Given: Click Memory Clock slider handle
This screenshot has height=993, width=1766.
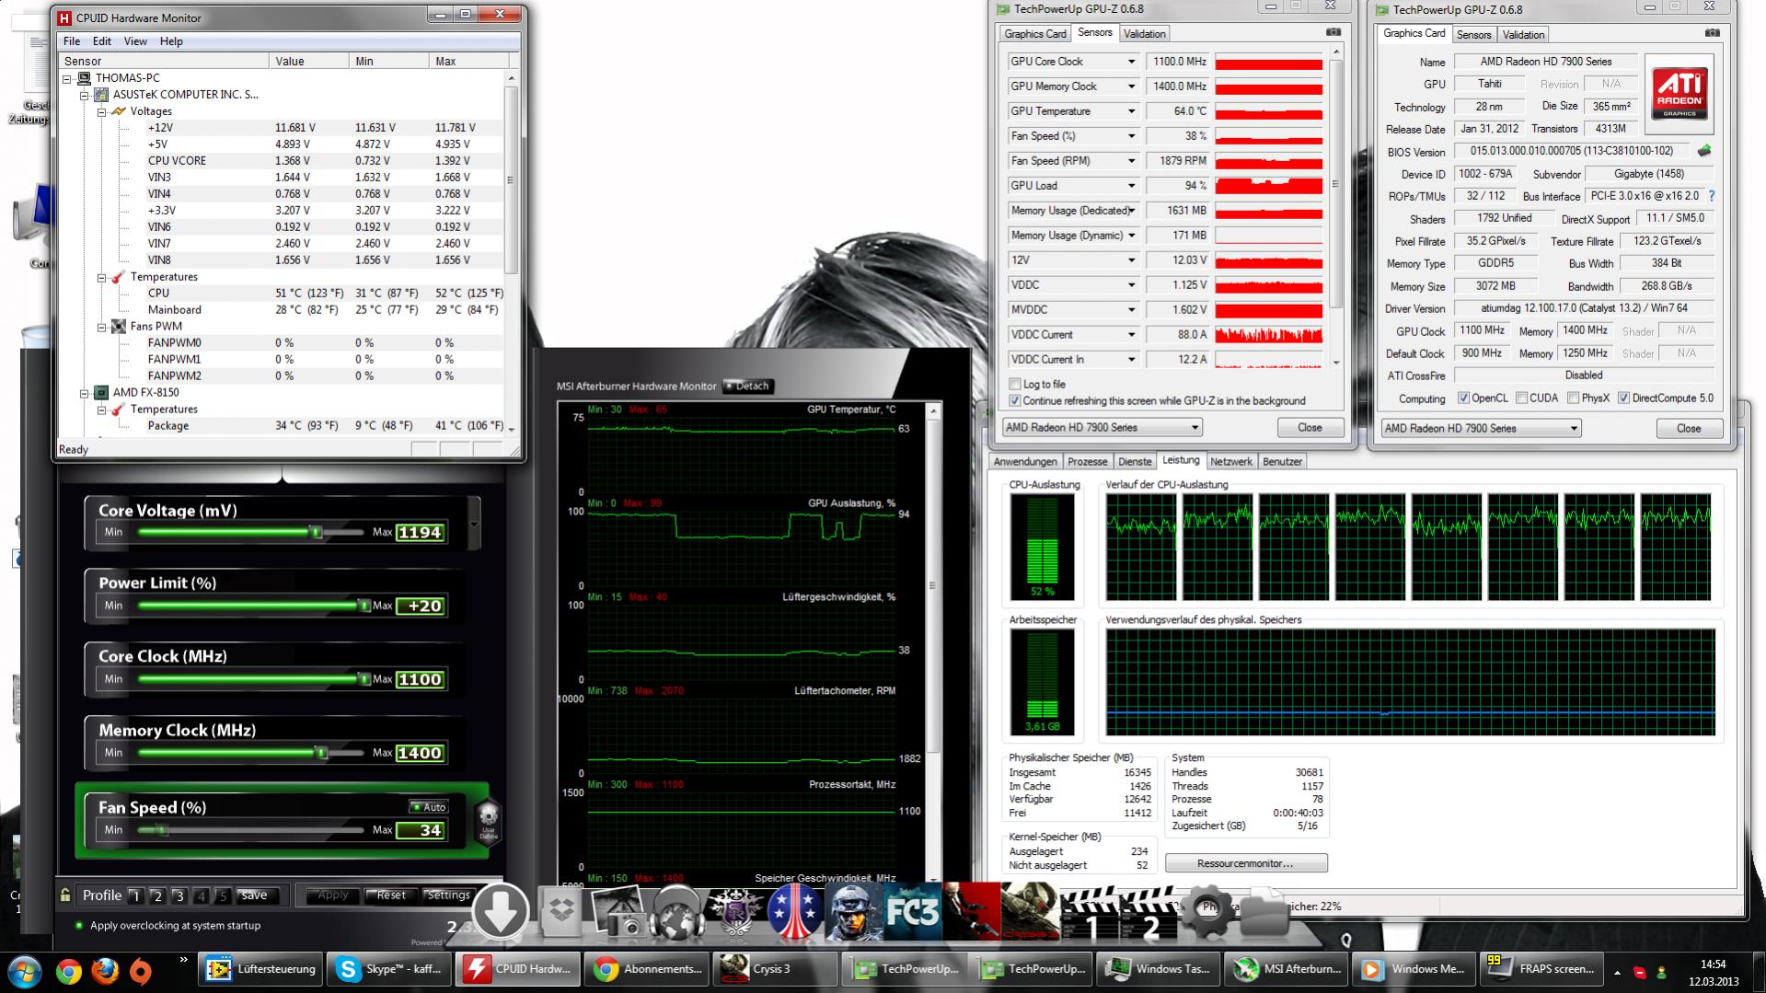Looking at the screenshot, I should click(x=321, y=753).
